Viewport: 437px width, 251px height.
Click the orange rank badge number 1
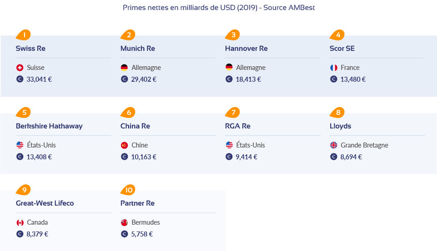click(x=23, y=35)
